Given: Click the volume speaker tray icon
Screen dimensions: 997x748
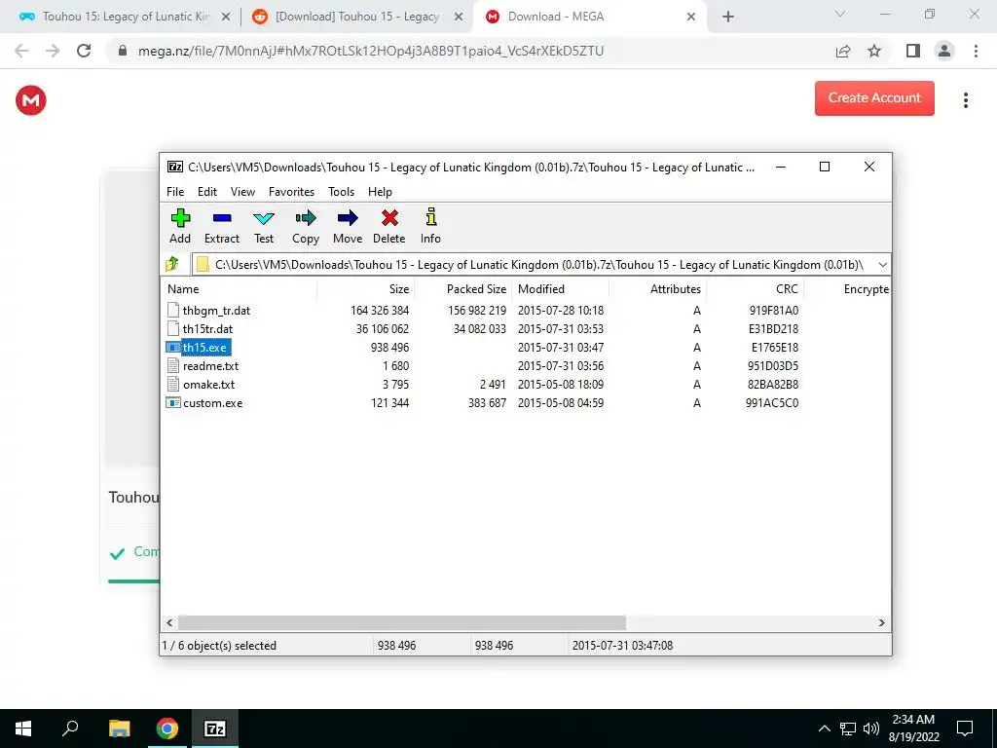Looking at the screenshot, I should tap(871, 729).
